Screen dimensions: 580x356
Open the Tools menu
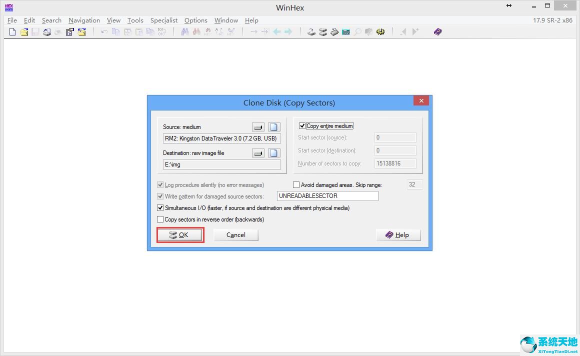click(135, 20)
